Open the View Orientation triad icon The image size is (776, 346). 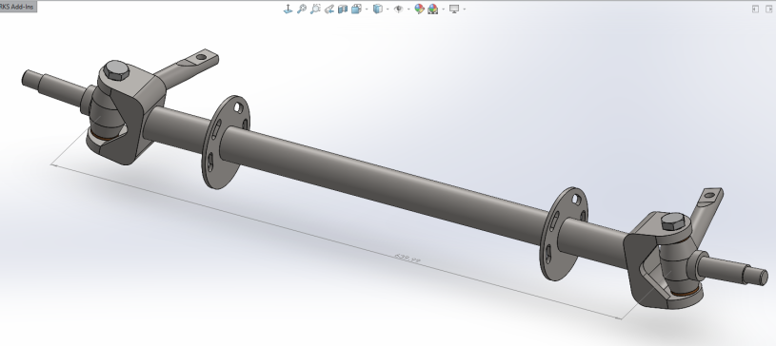[289, 9]
